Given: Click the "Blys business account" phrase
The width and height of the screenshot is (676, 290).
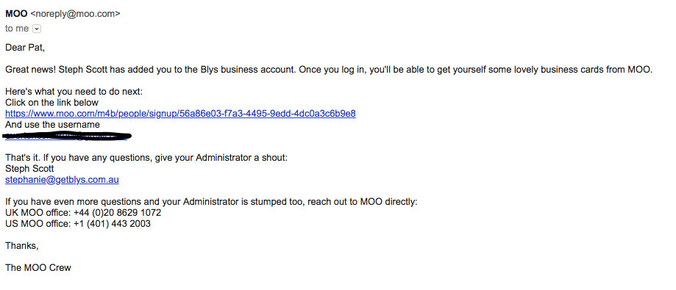Looking at the screenshot, I should [249, 70].
